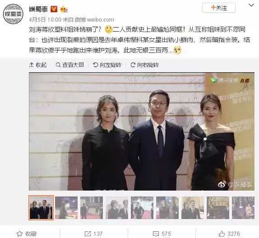The width and height of the screenshot is (259, 238).
Task: Follow the account with the +关注 button
Action: click(219, 8)
